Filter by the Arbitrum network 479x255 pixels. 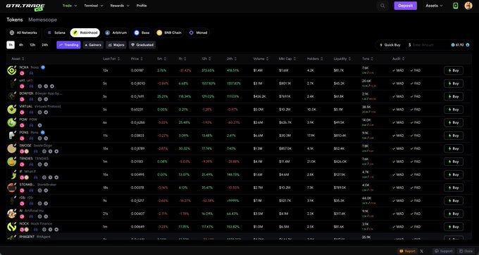click(x=116, y=32)
